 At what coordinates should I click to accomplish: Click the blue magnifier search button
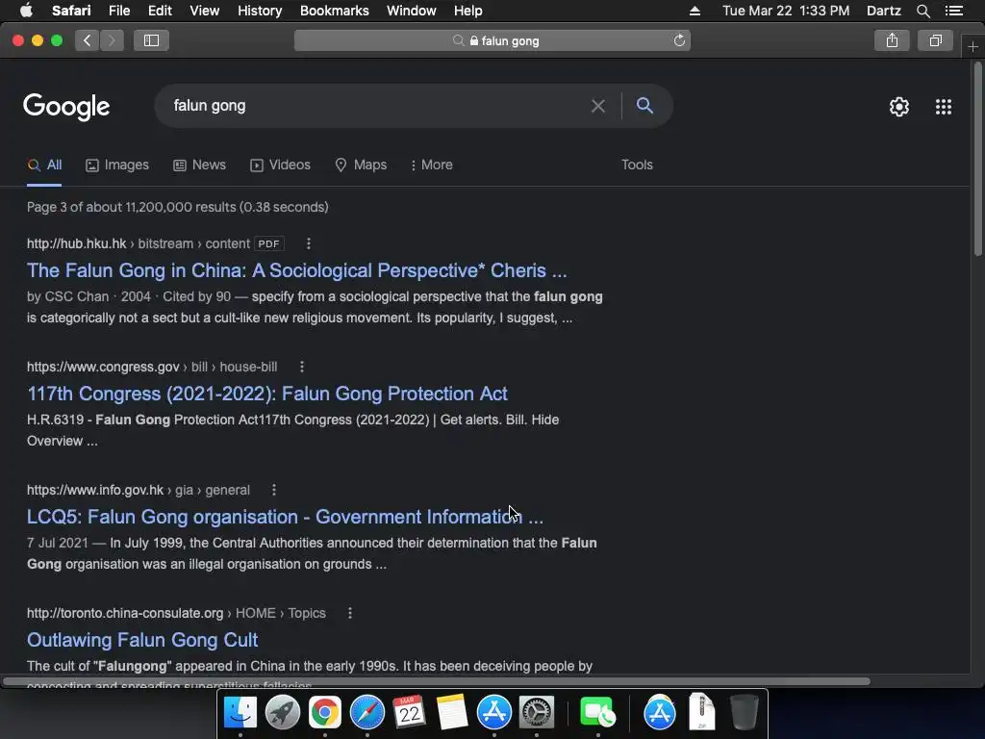click(644, 106)
